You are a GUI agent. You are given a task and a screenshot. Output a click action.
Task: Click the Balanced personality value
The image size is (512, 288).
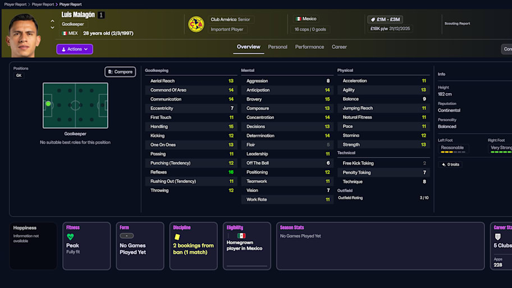pyautogui.click(x=447, y=127)
